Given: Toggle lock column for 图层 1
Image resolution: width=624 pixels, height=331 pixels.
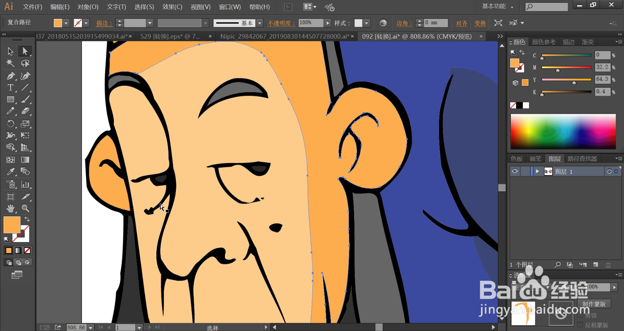Looking at the screenshot, I should (x=525, y=171).
